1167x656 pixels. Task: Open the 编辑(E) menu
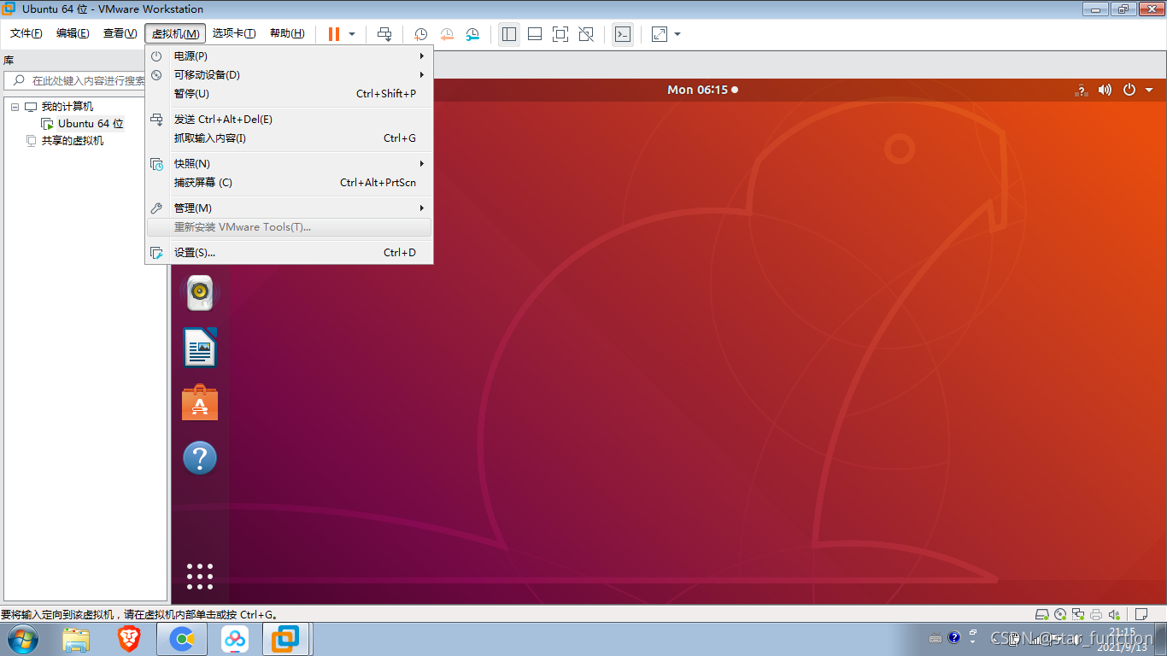pyautogui.click(x=73, y=33)
